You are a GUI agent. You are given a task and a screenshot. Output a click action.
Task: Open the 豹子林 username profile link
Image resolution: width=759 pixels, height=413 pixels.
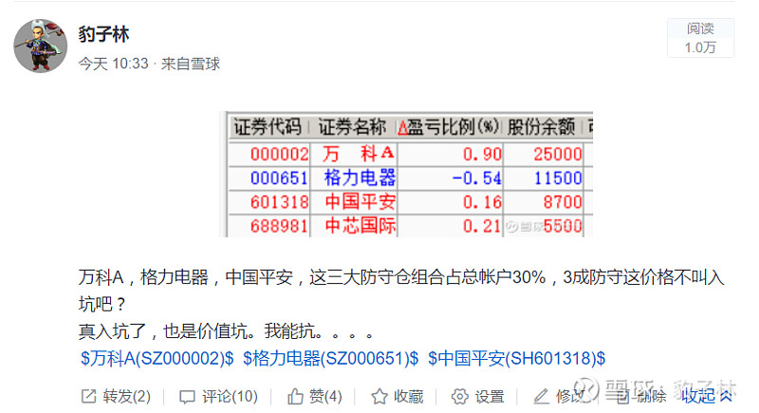[103, 34]
